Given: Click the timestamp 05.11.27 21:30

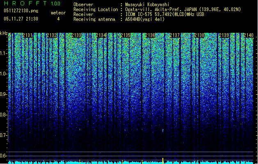Looking at the screenshot, I should [x=21, y=19].
